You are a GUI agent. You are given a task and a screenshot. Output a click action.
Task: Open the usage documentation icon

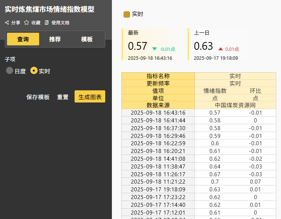coord(47,22)
